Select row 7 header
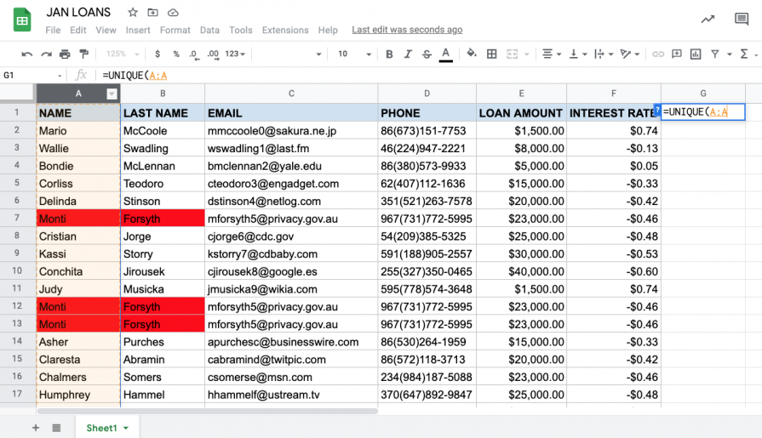The width and height of the screenshot is (762, 438). tap(17, 218)
